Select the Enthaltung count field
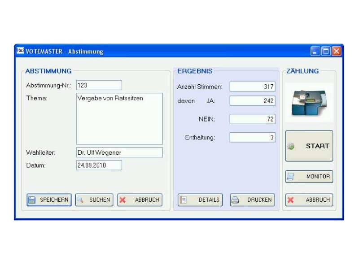Screen dimensions: 359x269 click(252, 138)
